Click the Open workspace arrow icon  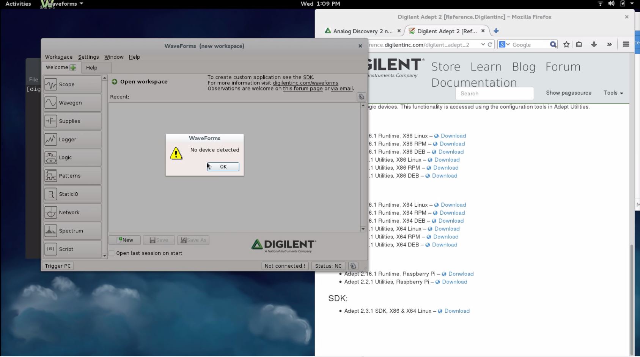tap(115, 81)
